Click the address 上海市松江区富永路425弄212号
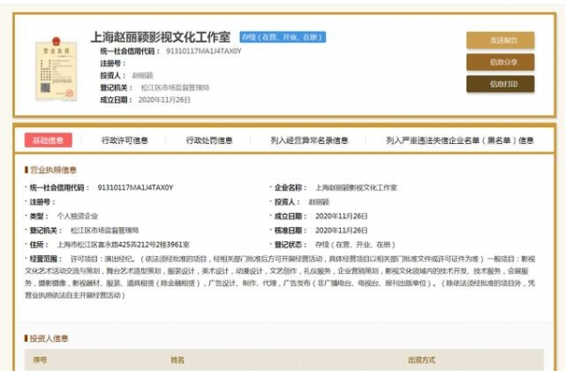The height and width of the screenshot is (371, 565). (x=123, y=245)
